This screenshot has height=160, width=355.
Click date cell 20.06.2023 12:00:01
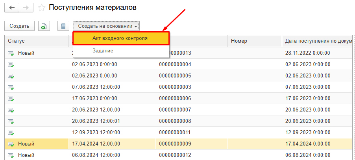coord(96,121)
